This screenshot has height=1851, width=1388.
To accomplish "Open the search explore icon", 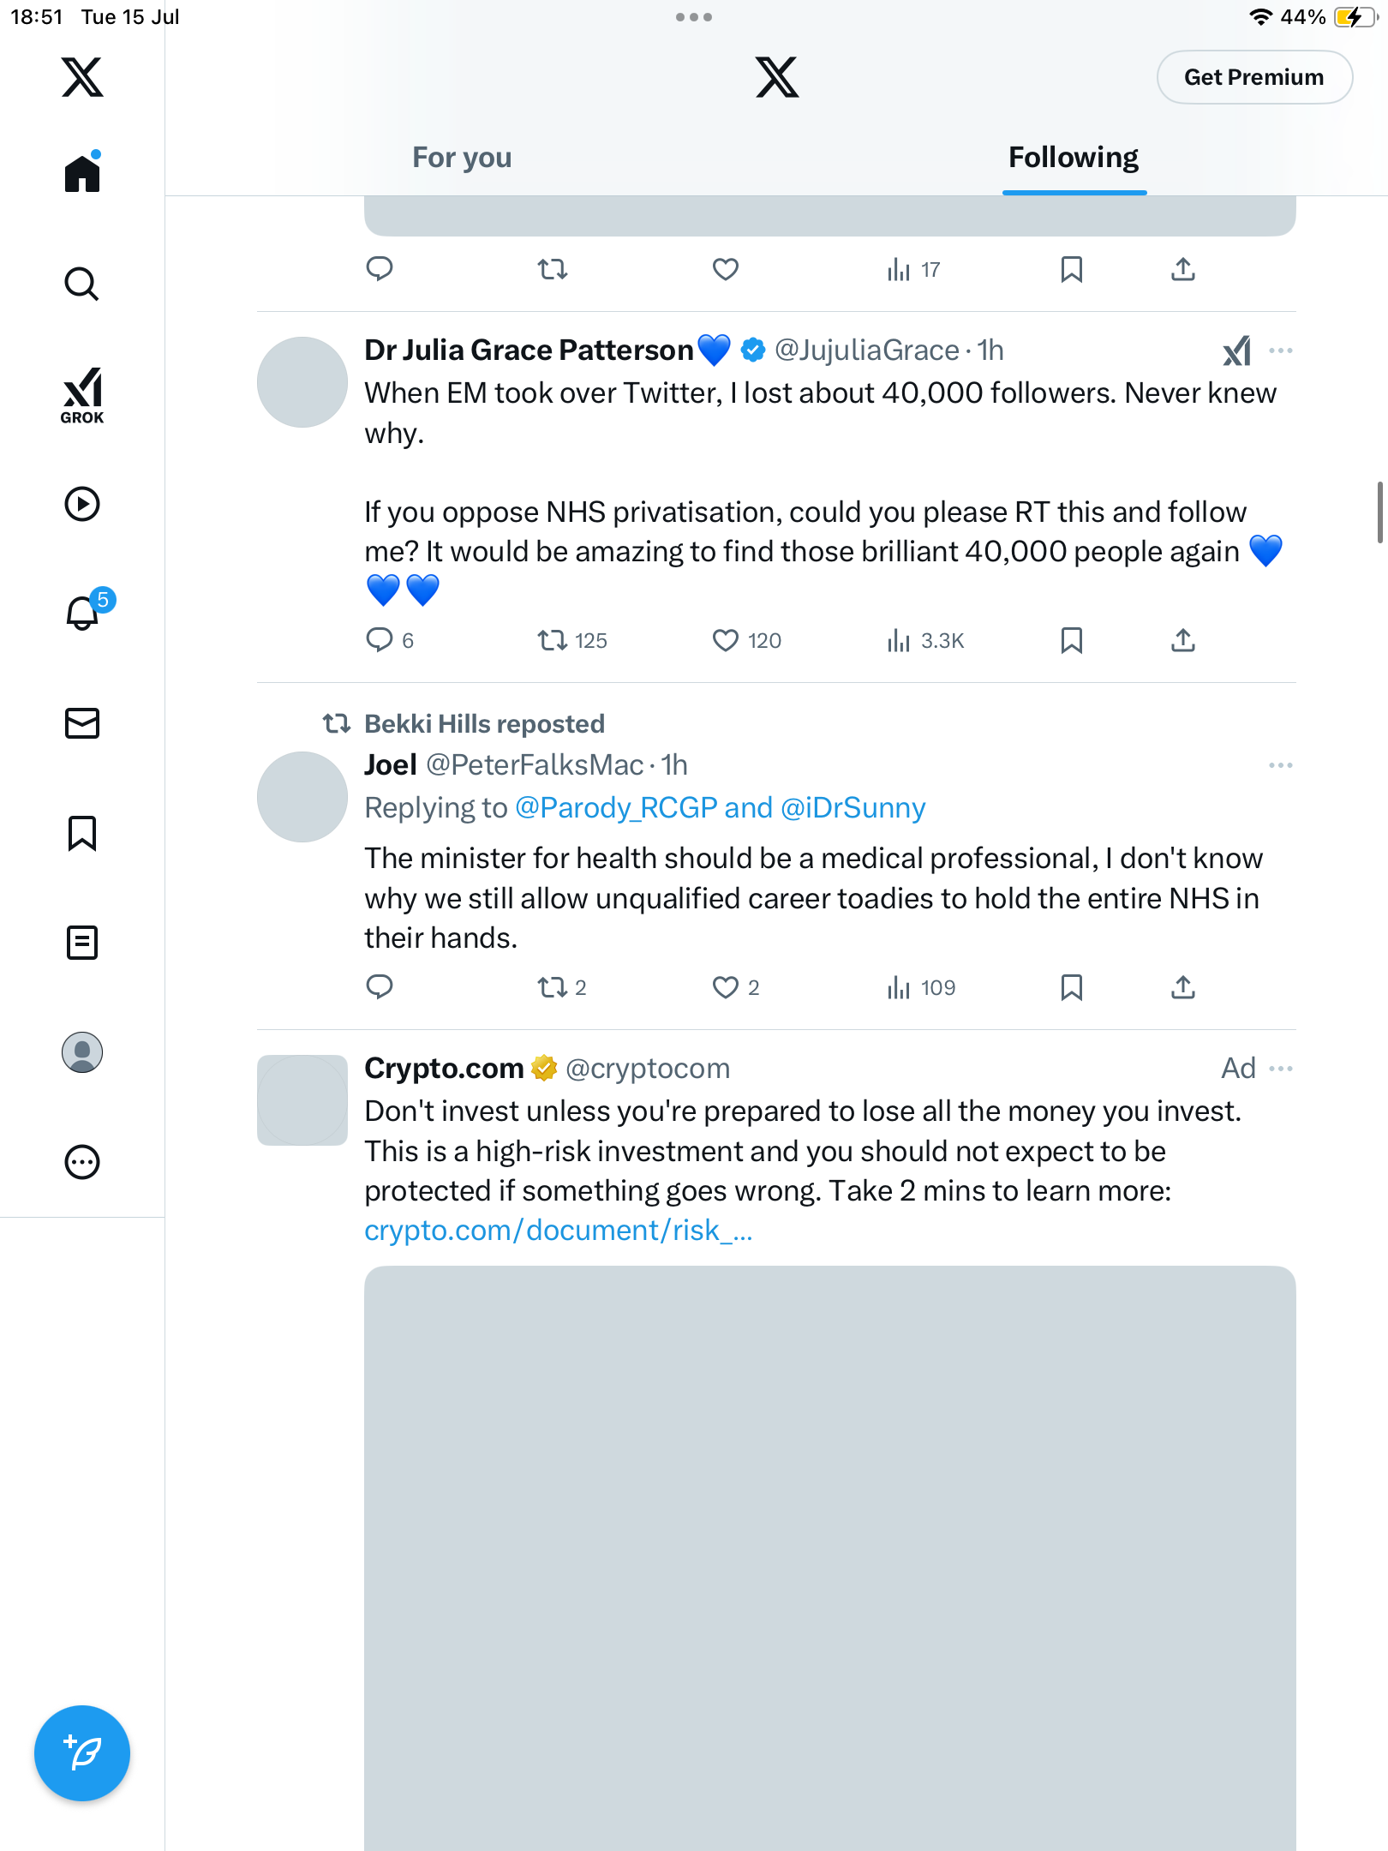I will point(82,285).
